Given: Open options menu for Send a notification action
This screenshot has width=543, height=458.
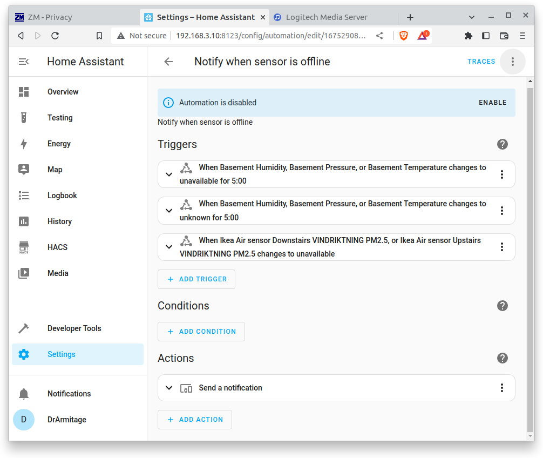Looking at the screenshot, I should [502, 388].
